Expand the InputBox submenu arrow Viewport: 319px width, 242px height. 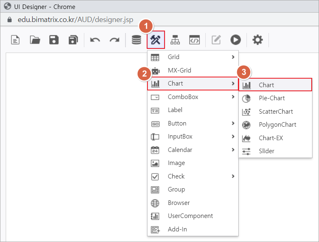tap(233, 136)
